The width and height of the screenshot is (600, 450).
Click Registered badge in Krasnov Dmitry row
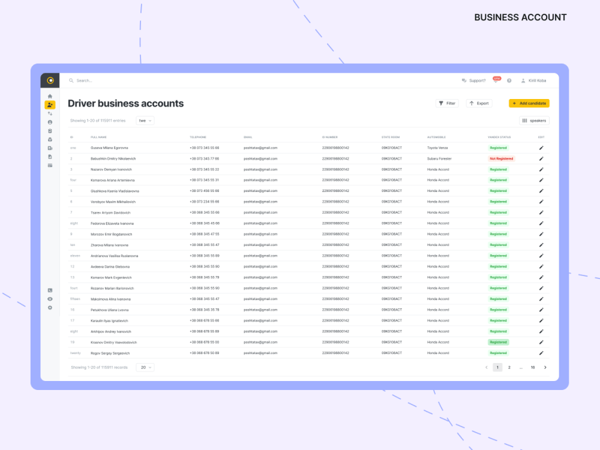[498, 343]
